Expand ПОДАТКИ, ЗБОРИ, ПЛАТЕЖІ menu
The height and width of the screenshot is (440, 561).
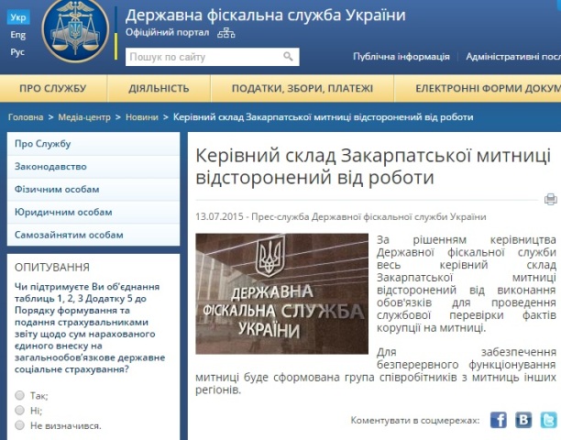pos(302,88)
